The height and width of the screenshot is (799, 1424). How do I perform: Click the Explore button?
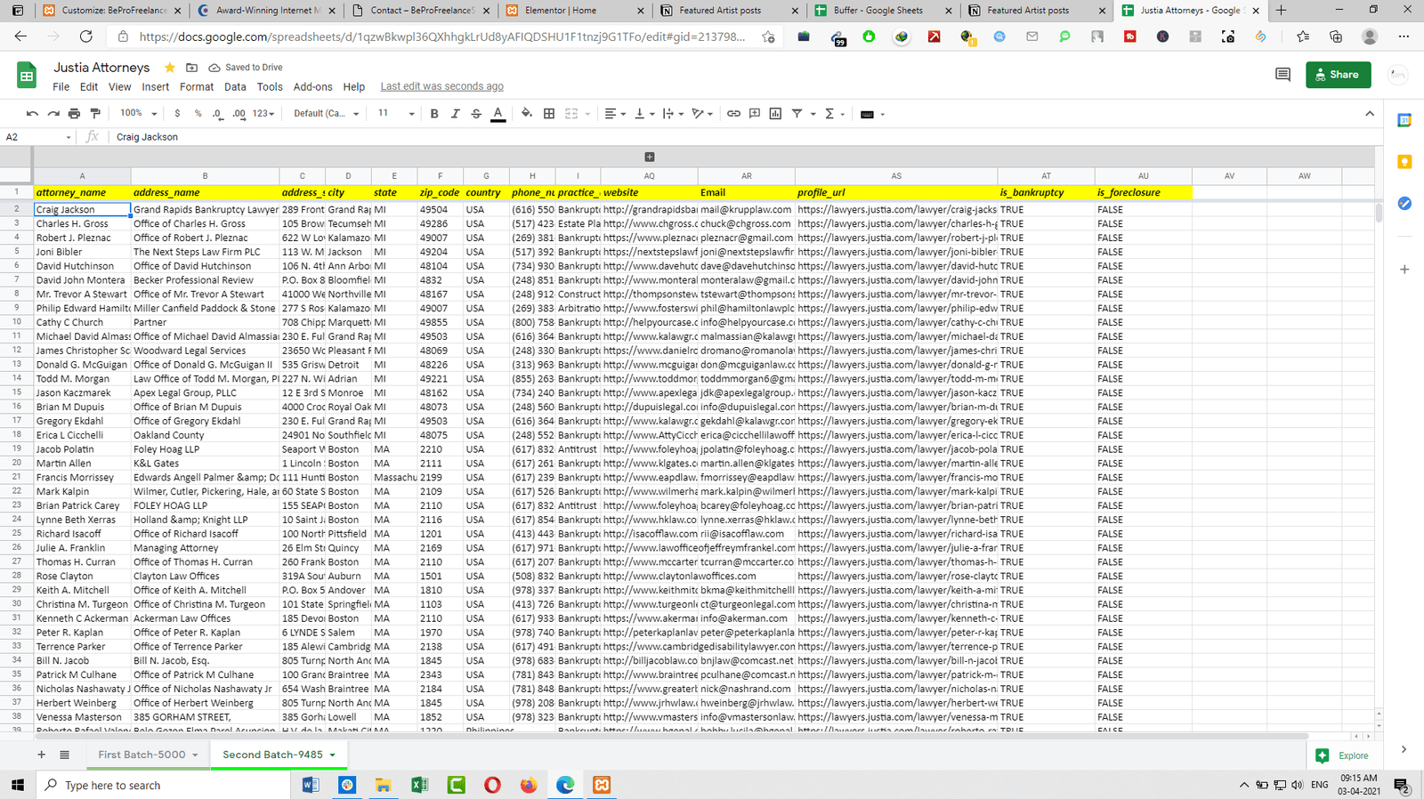pos(1343,755)
